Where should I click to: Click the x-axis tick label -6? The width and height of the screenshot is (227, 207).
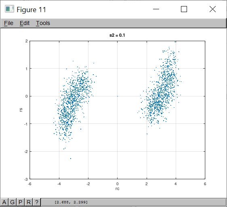point(29,184)
